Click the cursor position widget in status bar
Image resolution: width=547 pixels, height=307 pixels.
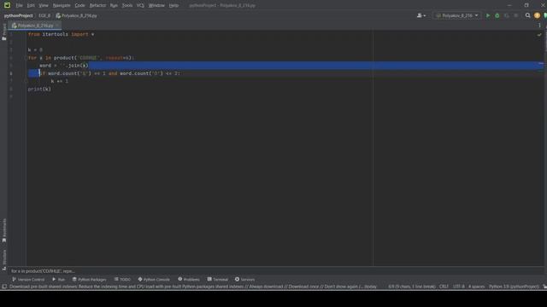pyautogui.click(x=412, y=287)
